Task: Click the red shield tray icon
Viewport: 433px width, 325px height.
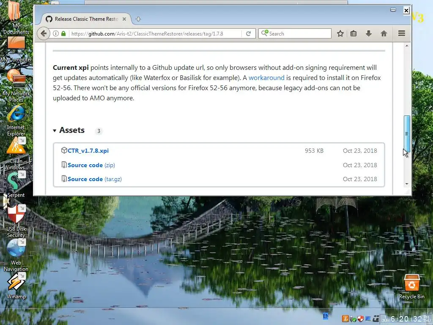Action: point(360,319)
